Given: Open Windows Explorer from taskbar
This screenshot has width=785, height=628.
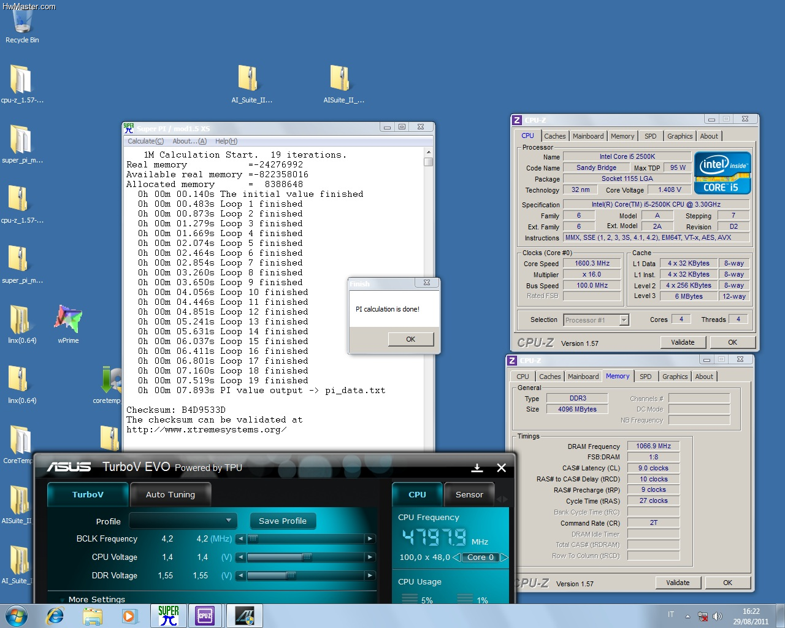Looking at the screenshot, I should click(x=93, y=616).
